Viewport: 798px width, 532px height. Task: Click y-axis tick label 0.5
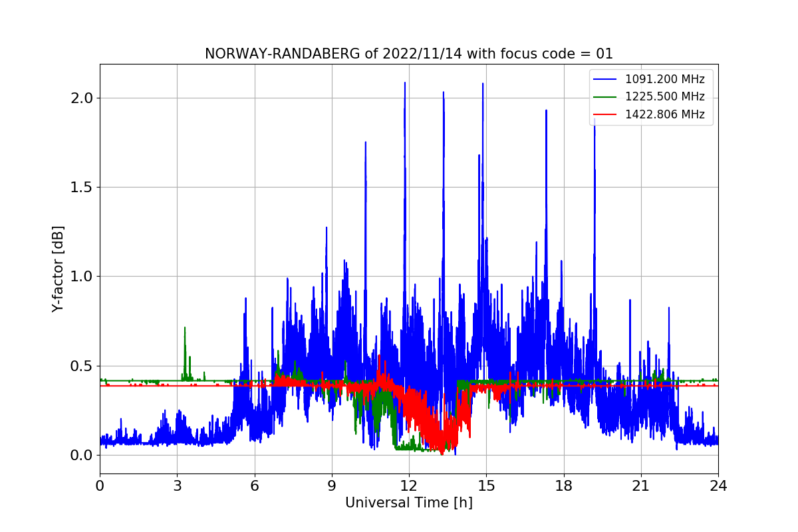82,366
